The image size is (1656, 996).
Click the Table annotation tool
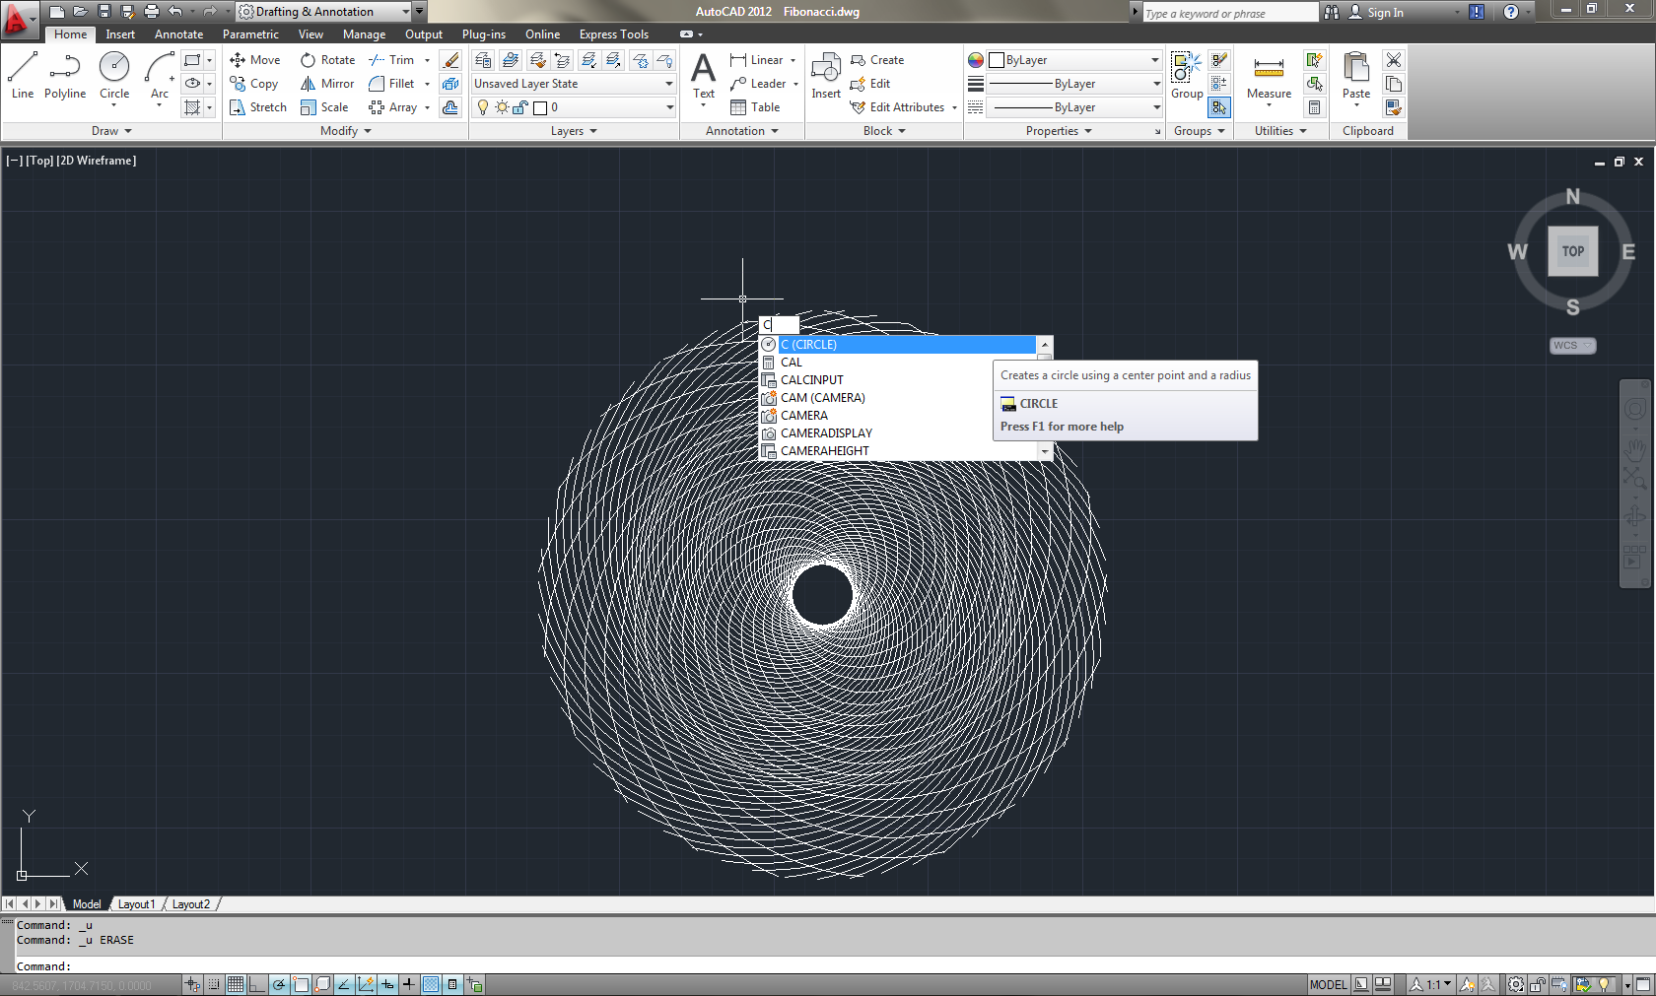pyautogui.click(x=755, y=107)
